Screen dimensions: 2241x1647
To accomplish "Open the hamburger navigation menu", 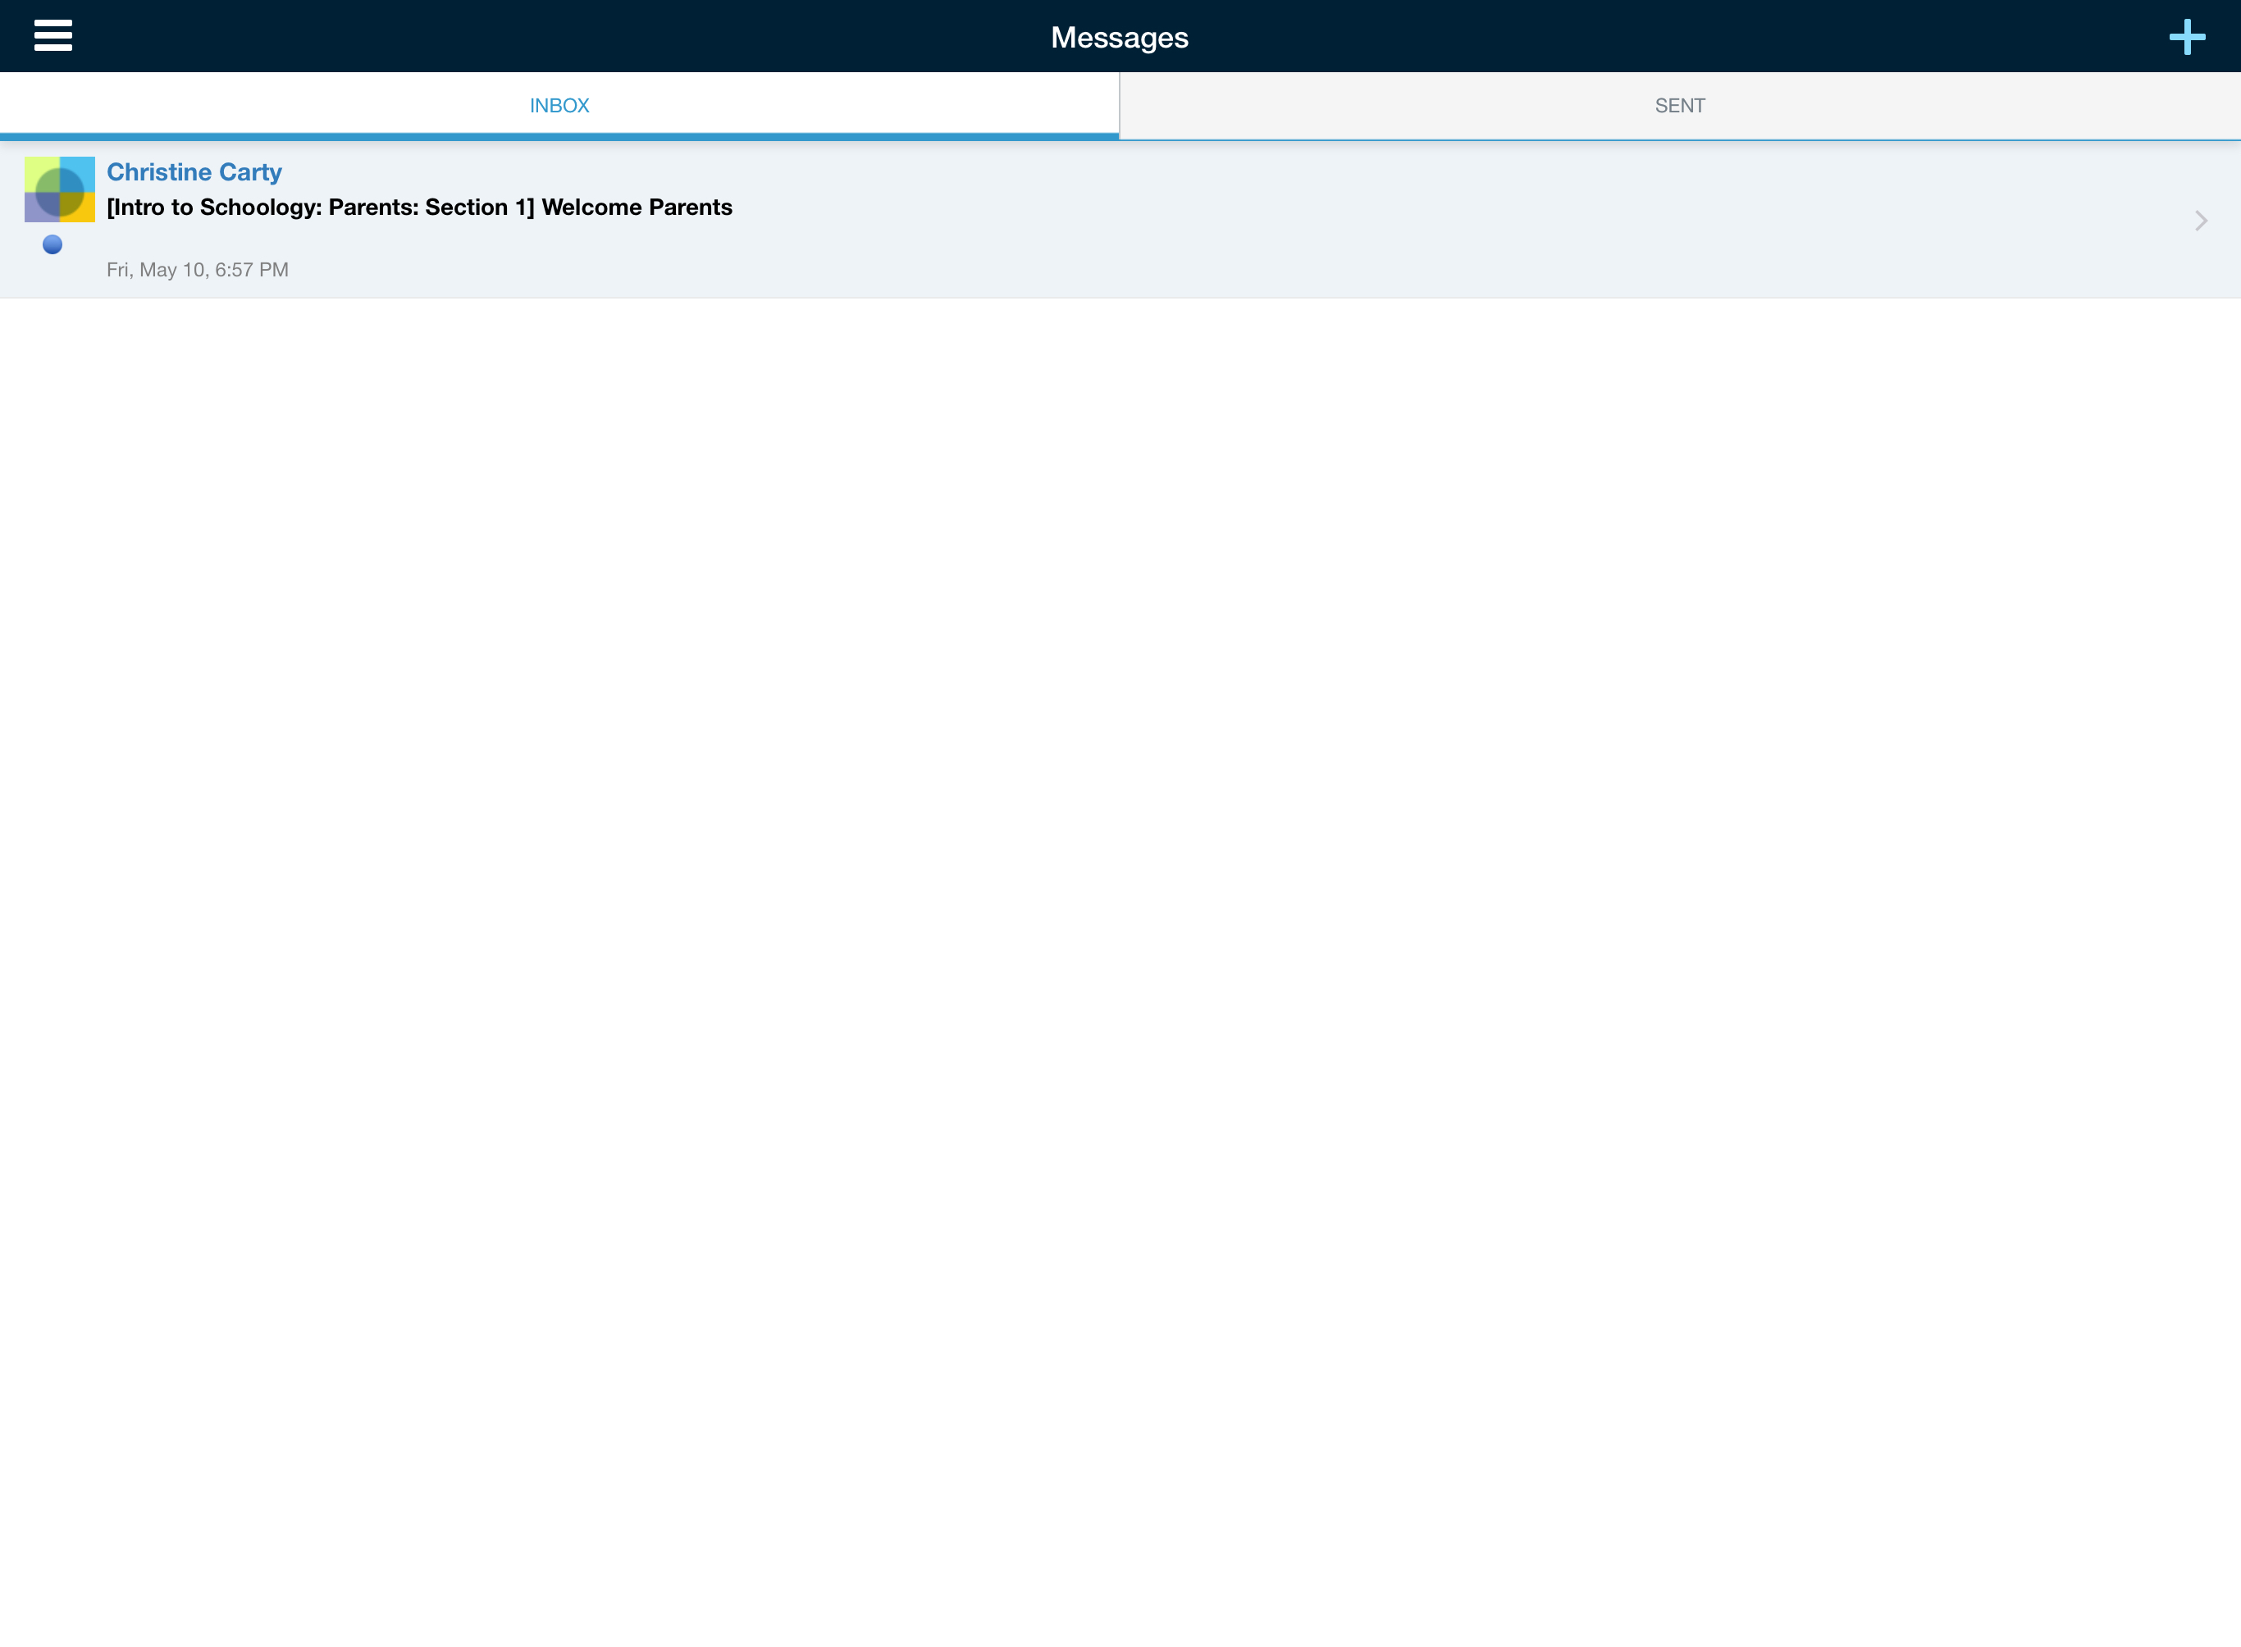I will pyautogui.click(x=52, y=36).
